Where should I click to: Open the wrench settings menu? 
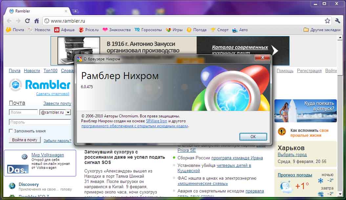pyautogui.click(x=337, y=21)
